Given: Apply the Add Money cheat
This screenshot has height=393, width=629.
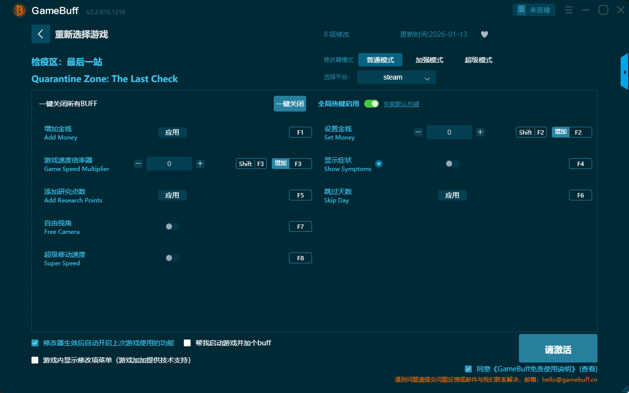Looking at the screenshot, I should [172, 132].
